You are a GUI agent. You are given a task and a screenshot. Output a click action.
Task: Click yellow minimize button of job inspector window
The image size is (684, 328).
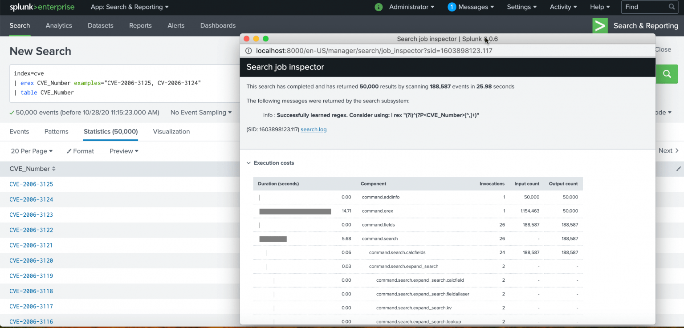click(x=256, y=39)
